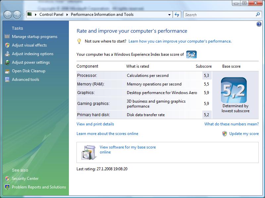Click the light bulb tip icon
Image resolution: width=265 pixels, height=198 pixels.
[x=79, y=41]
